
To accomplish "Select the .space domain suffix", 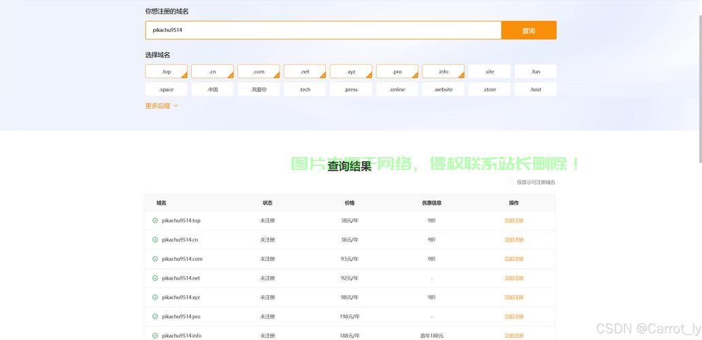I will point(167,90).
